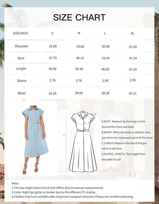
Task: Click the Lenght row label
Action: (x=21, y=69)
